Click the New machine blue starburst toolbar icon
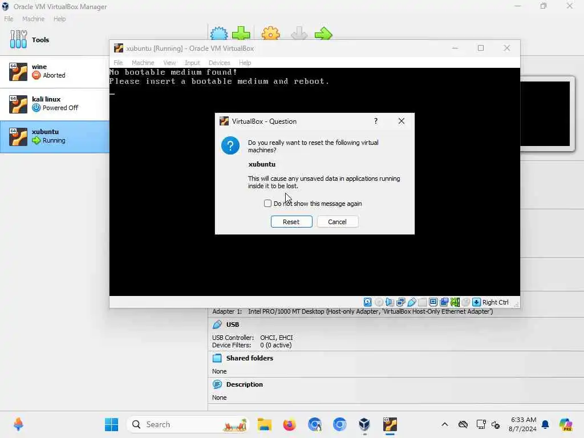Image resolution: width=584 pixels, height=438 pixels. click(219, 34)
